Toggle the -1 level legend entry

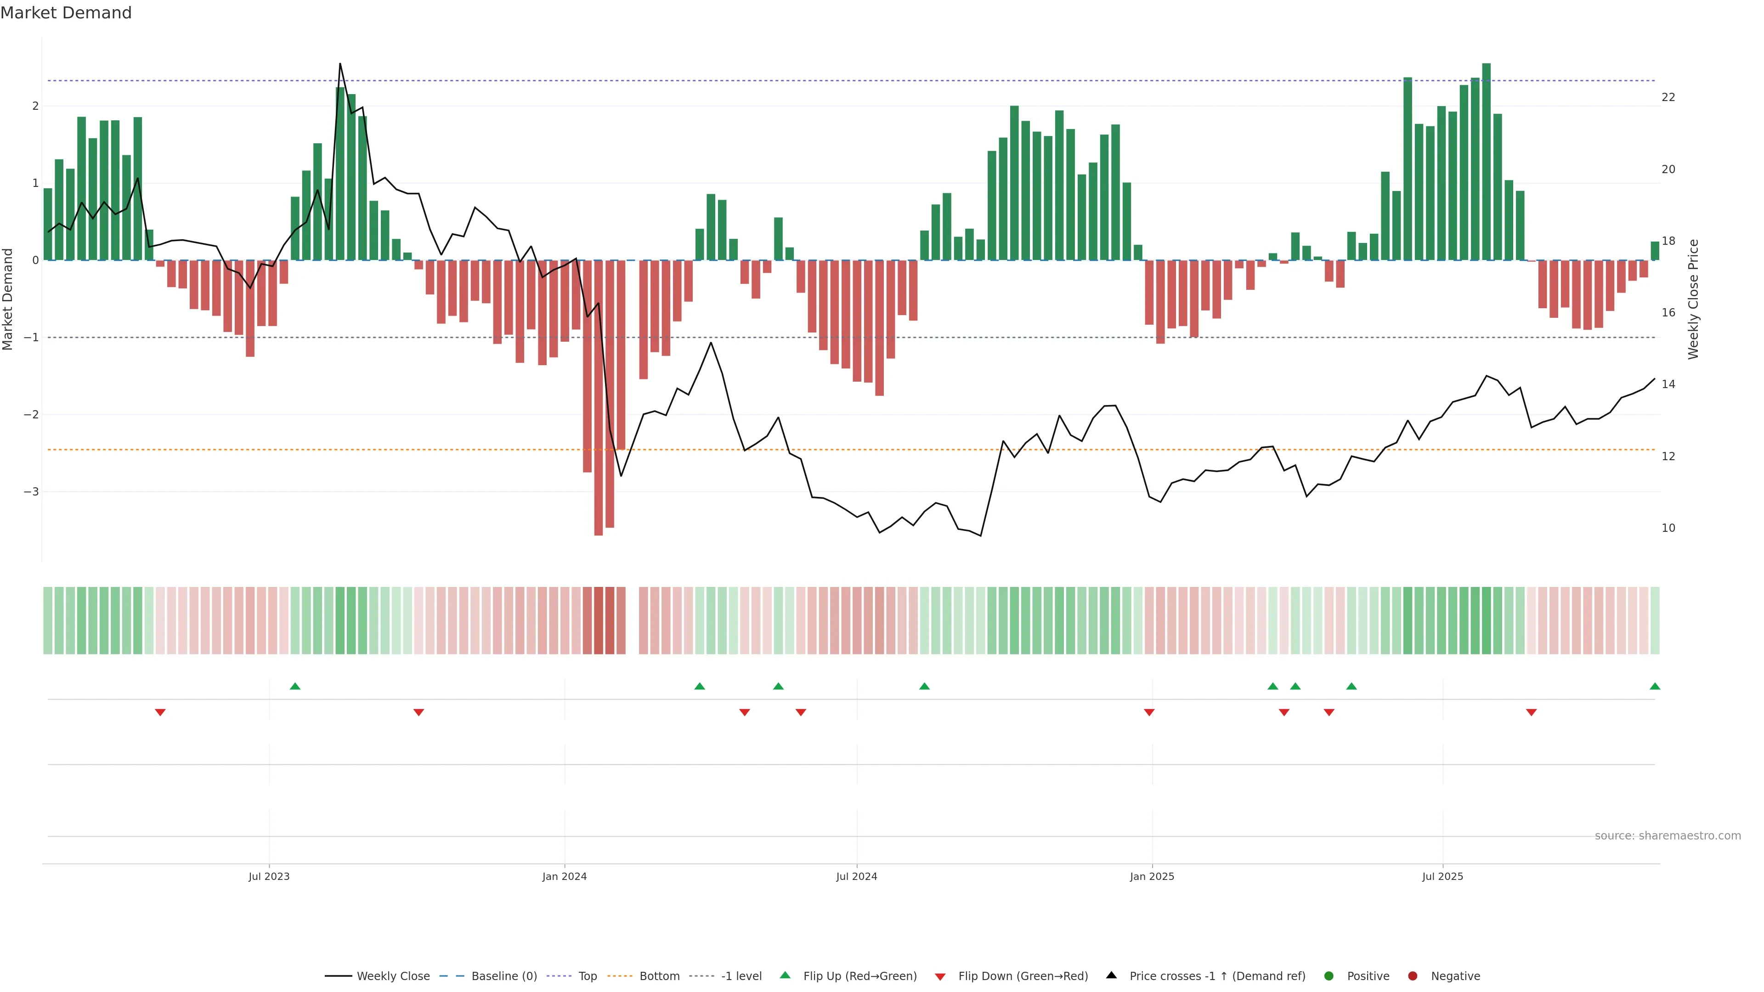[x=741, y=976]
